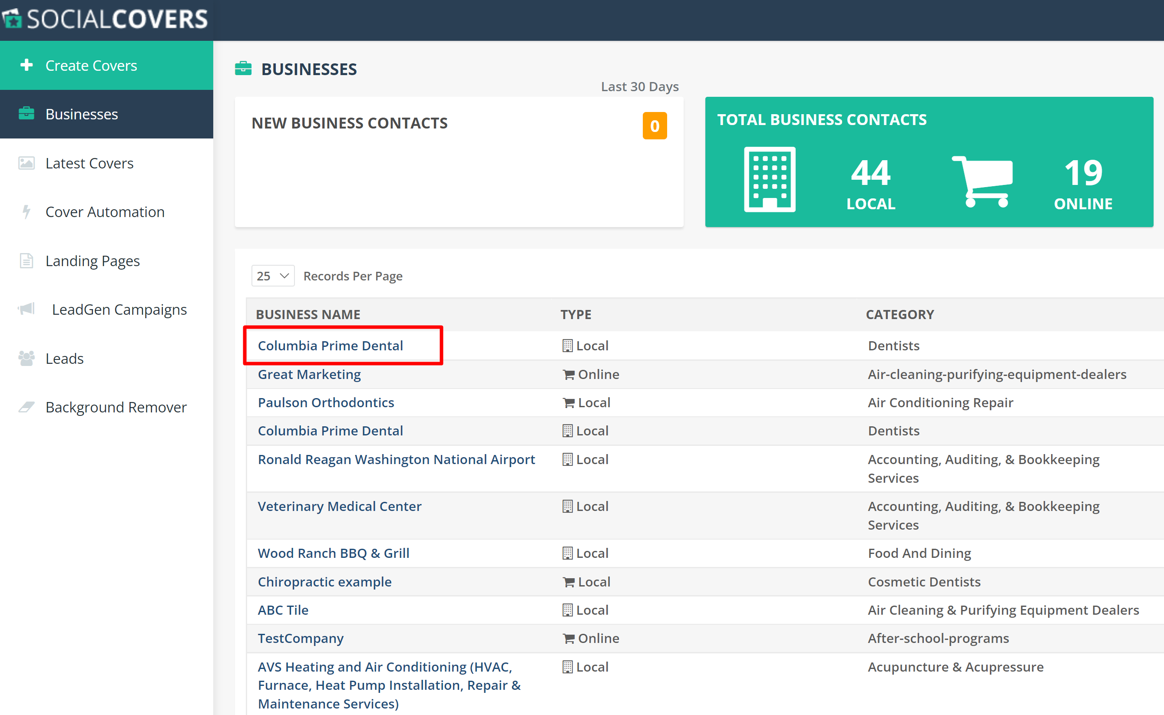Image resolution: width=1164 pixels, height=715 pixels.
Task: Click the megaphone icon for LeadGen Campaigns
Action: pyautogui.click(x=26, y=309)
